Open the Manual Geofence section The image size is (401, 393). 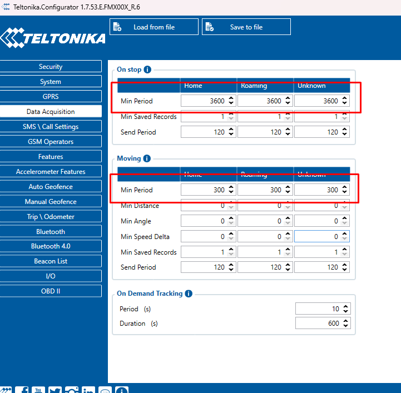[x=51, y=202]
